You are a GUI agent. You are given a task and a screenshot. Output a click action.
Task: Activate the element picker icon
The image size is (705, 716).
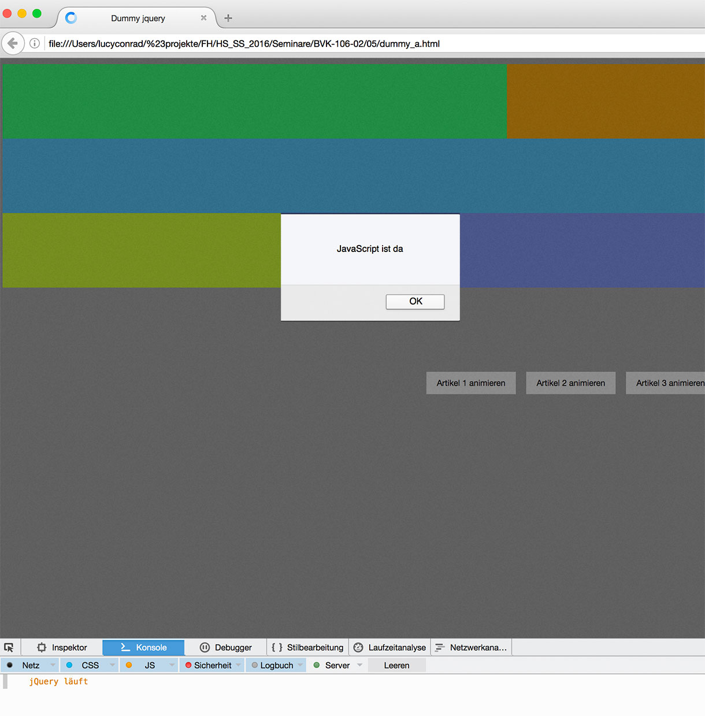click(x=9, y=647)
